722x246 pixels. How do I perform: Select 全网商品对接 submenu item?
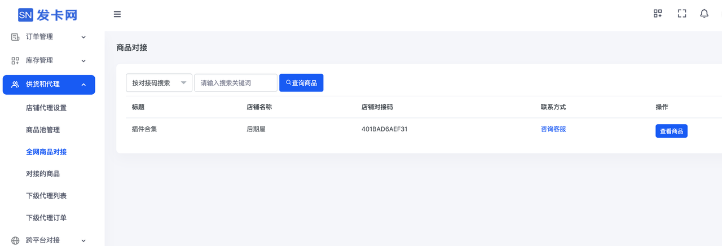(46, 152)
